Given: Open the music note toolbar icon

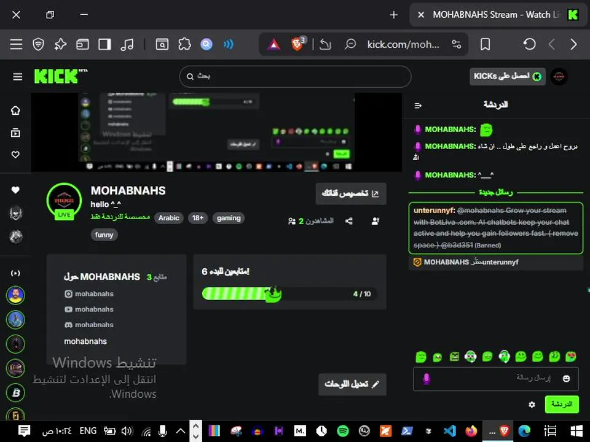Looking at the screenshot, I should click(127, 44).
